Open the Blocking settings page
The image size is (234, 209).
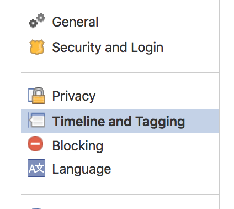(78, 146)
